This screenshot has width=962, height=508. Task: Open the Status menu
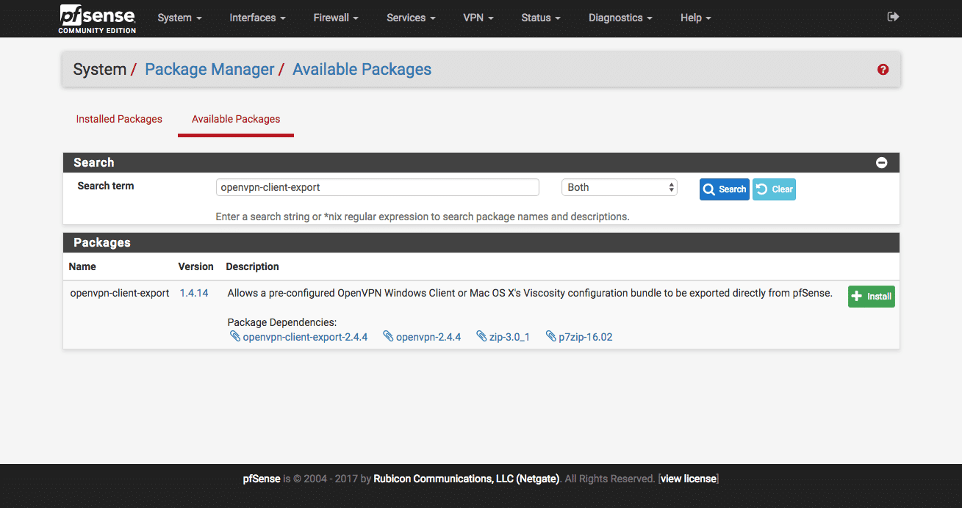click(541, 18)
